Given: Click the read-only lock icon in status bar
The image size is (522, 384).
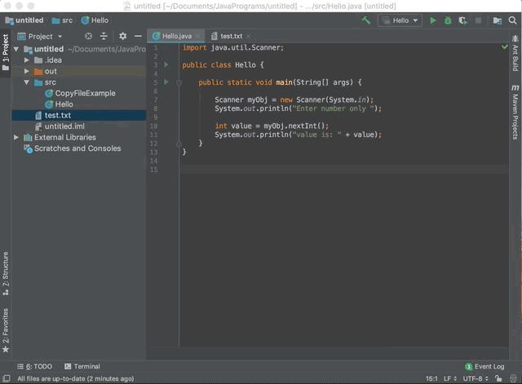Looking at the screenshot, I should tap(498, 378).
